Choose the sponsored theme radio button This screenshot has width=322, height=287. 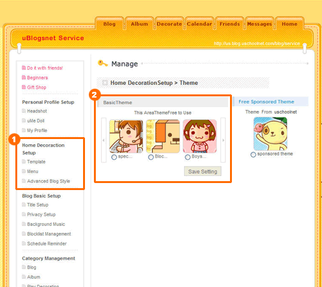[x=253, y=154]
